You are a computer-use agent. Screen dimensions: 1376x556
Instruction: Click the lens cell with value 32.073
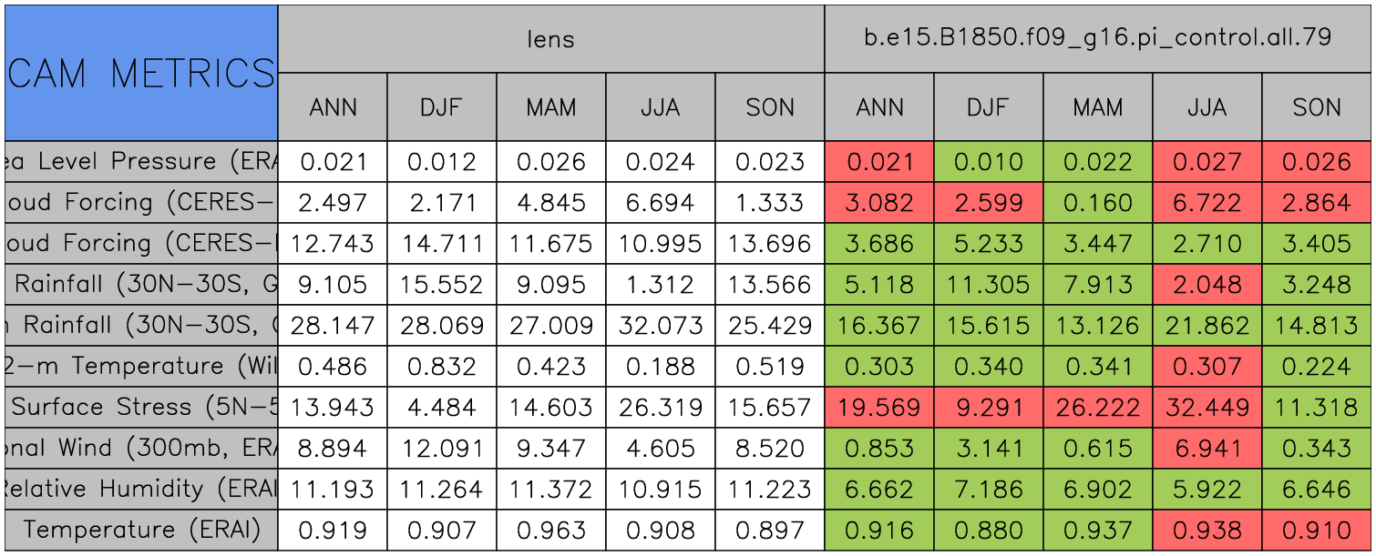coord(660,325)
